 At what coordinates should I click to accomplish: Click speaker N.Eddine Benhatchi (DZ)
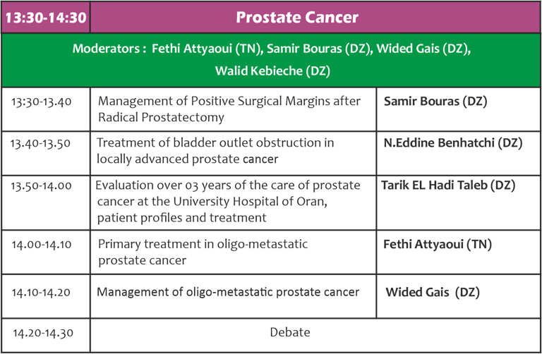point(453,142)
